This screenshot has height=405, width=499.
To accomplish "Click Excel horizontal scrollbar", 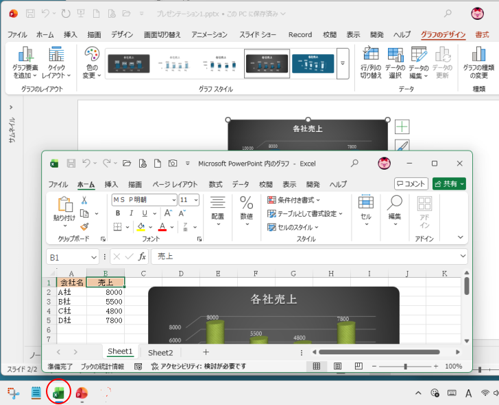I will (379, 352).
